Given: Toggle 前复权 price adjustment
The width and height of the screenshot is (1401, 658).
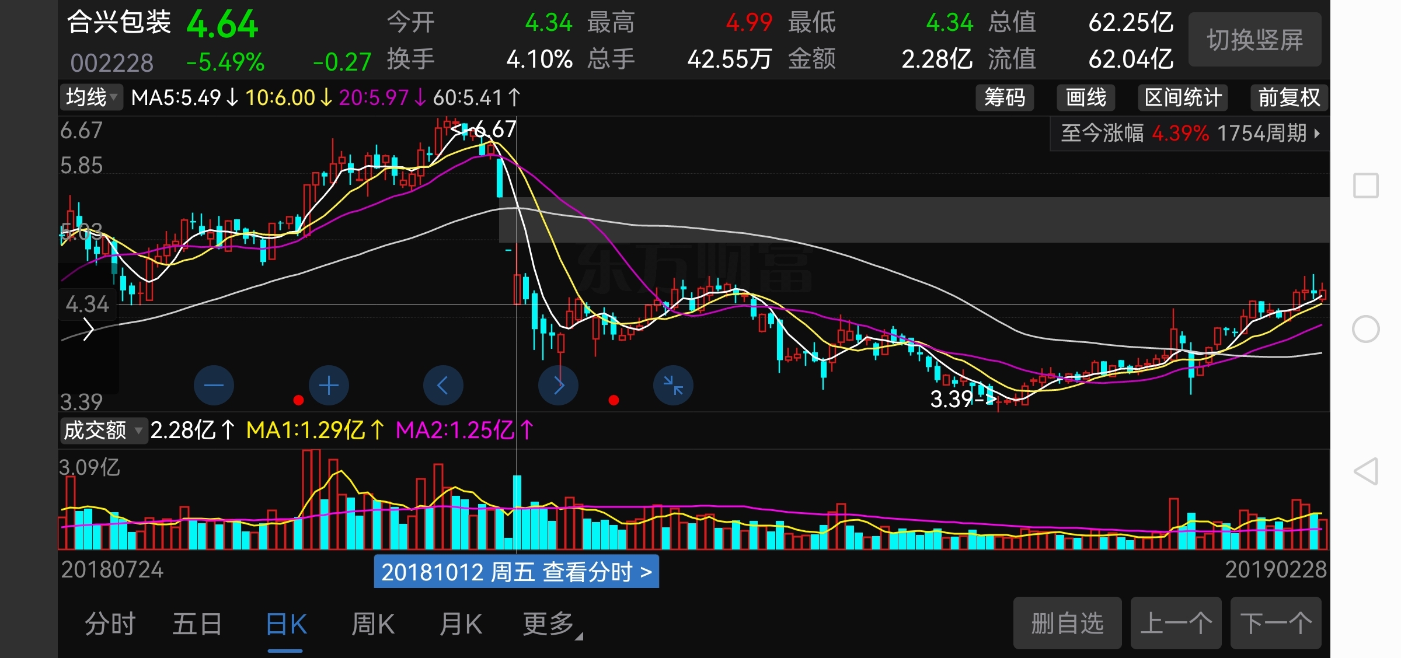Looking at the screenshot, I should (1288, 97).
